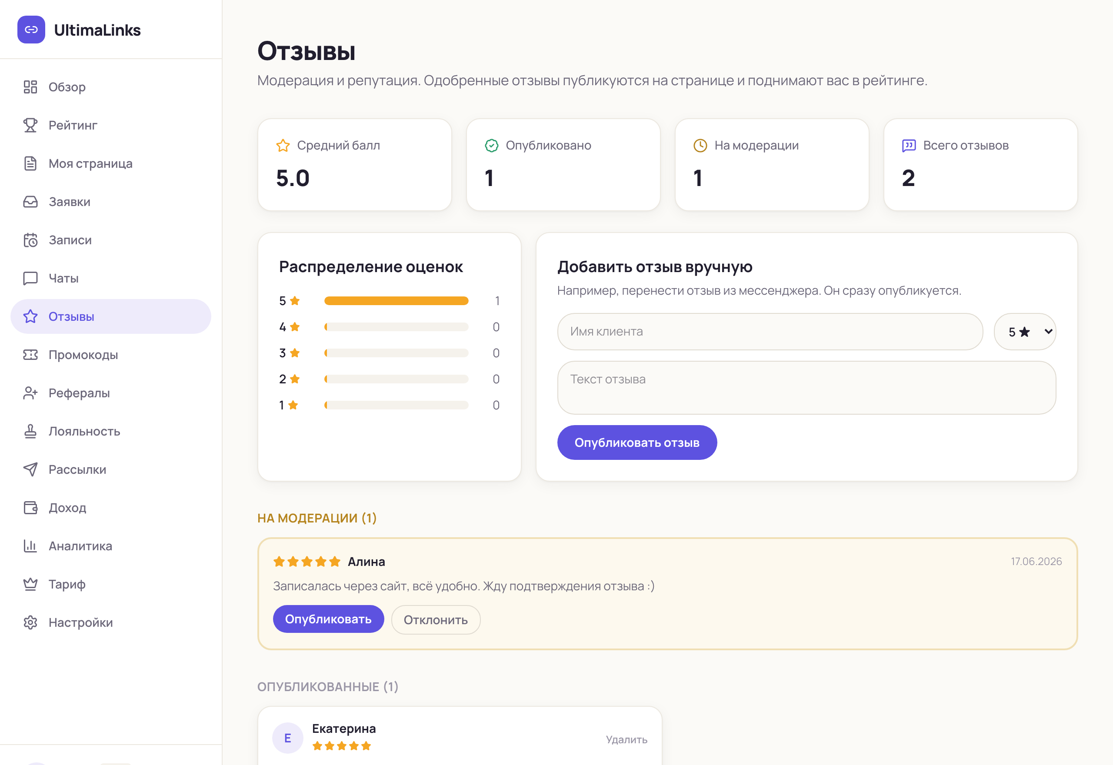Open the Заявки section
The image size is (1113, 765).
[x=111, y=202]
